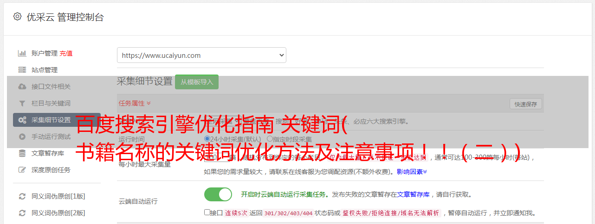Expand the 影响因素 link
Viewport: 595px width, 224px height.
click(x=412, y=172)
